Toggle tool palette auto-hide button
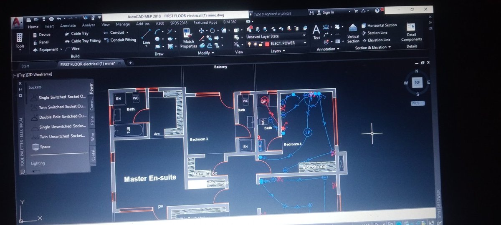The width and height of the screenshot is (501, 225). pos(20,89)
